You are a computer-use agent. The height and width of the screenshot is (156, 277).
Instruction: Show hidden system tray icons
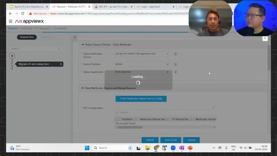pos(214,148)
